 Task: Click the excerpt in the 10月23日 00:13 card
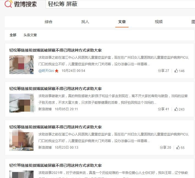114,138
